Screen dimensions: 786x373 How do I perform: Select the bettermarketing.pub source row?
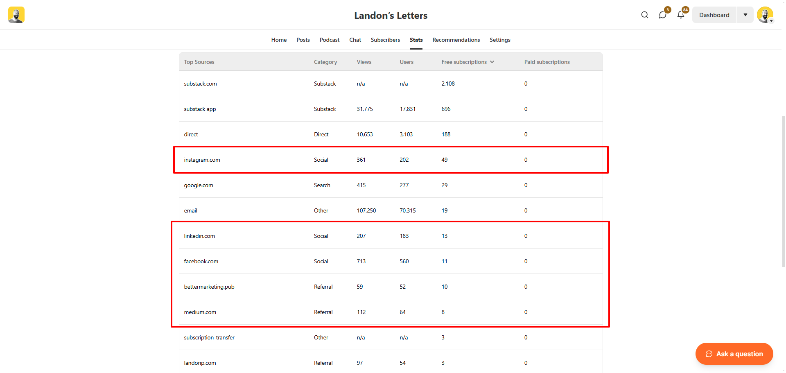(x=391, y=287)
